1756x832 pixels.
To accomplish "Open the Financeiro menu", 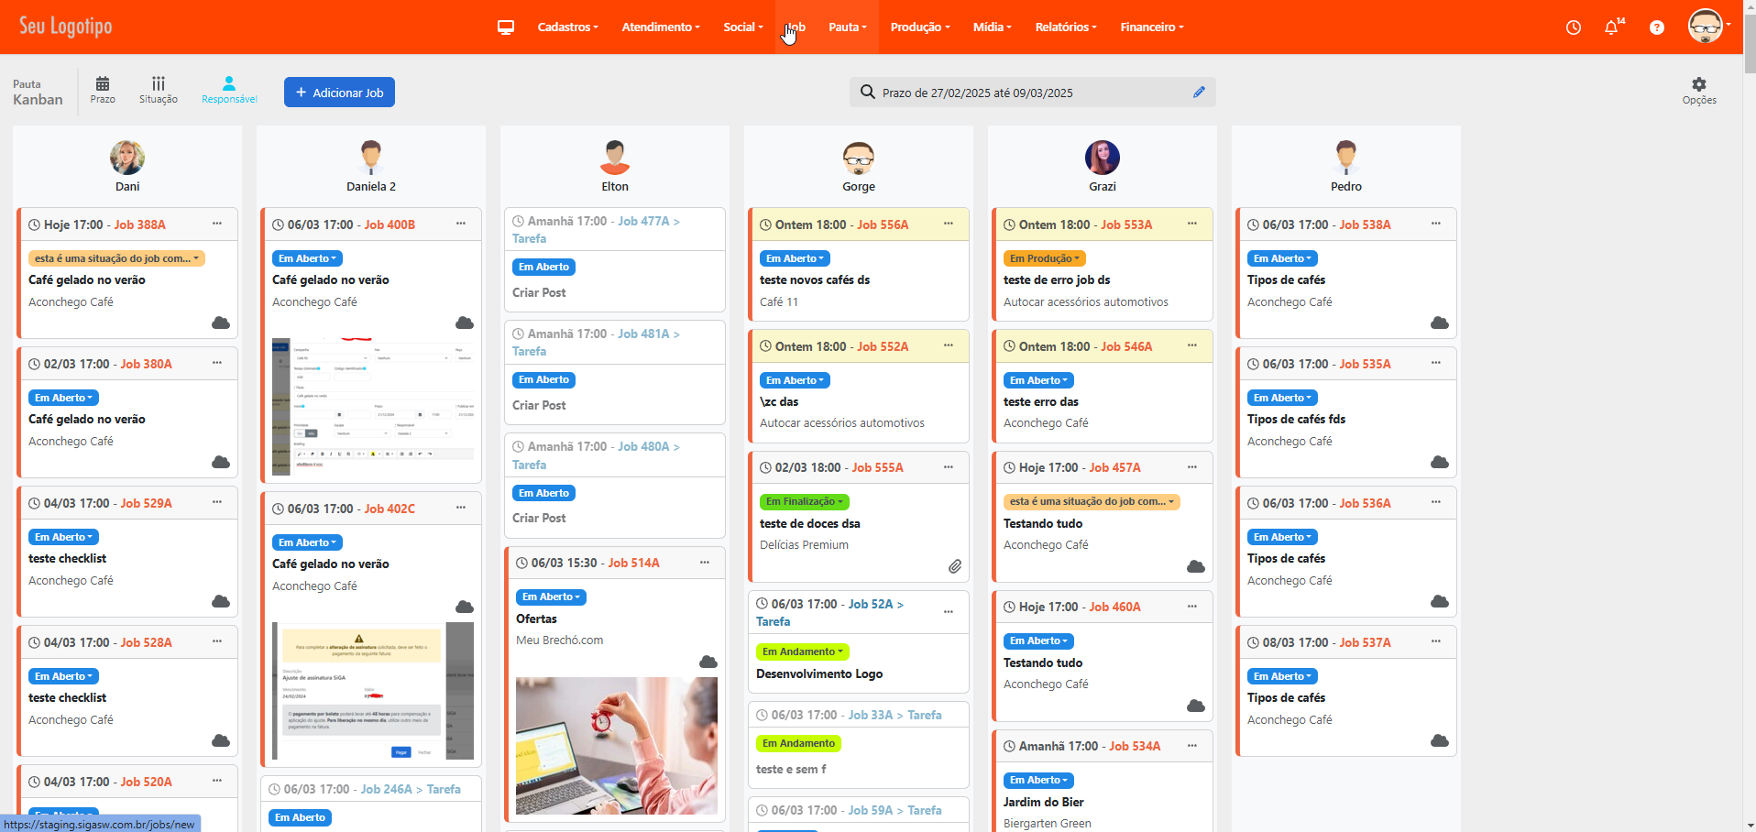I will tap(1151, 27).
